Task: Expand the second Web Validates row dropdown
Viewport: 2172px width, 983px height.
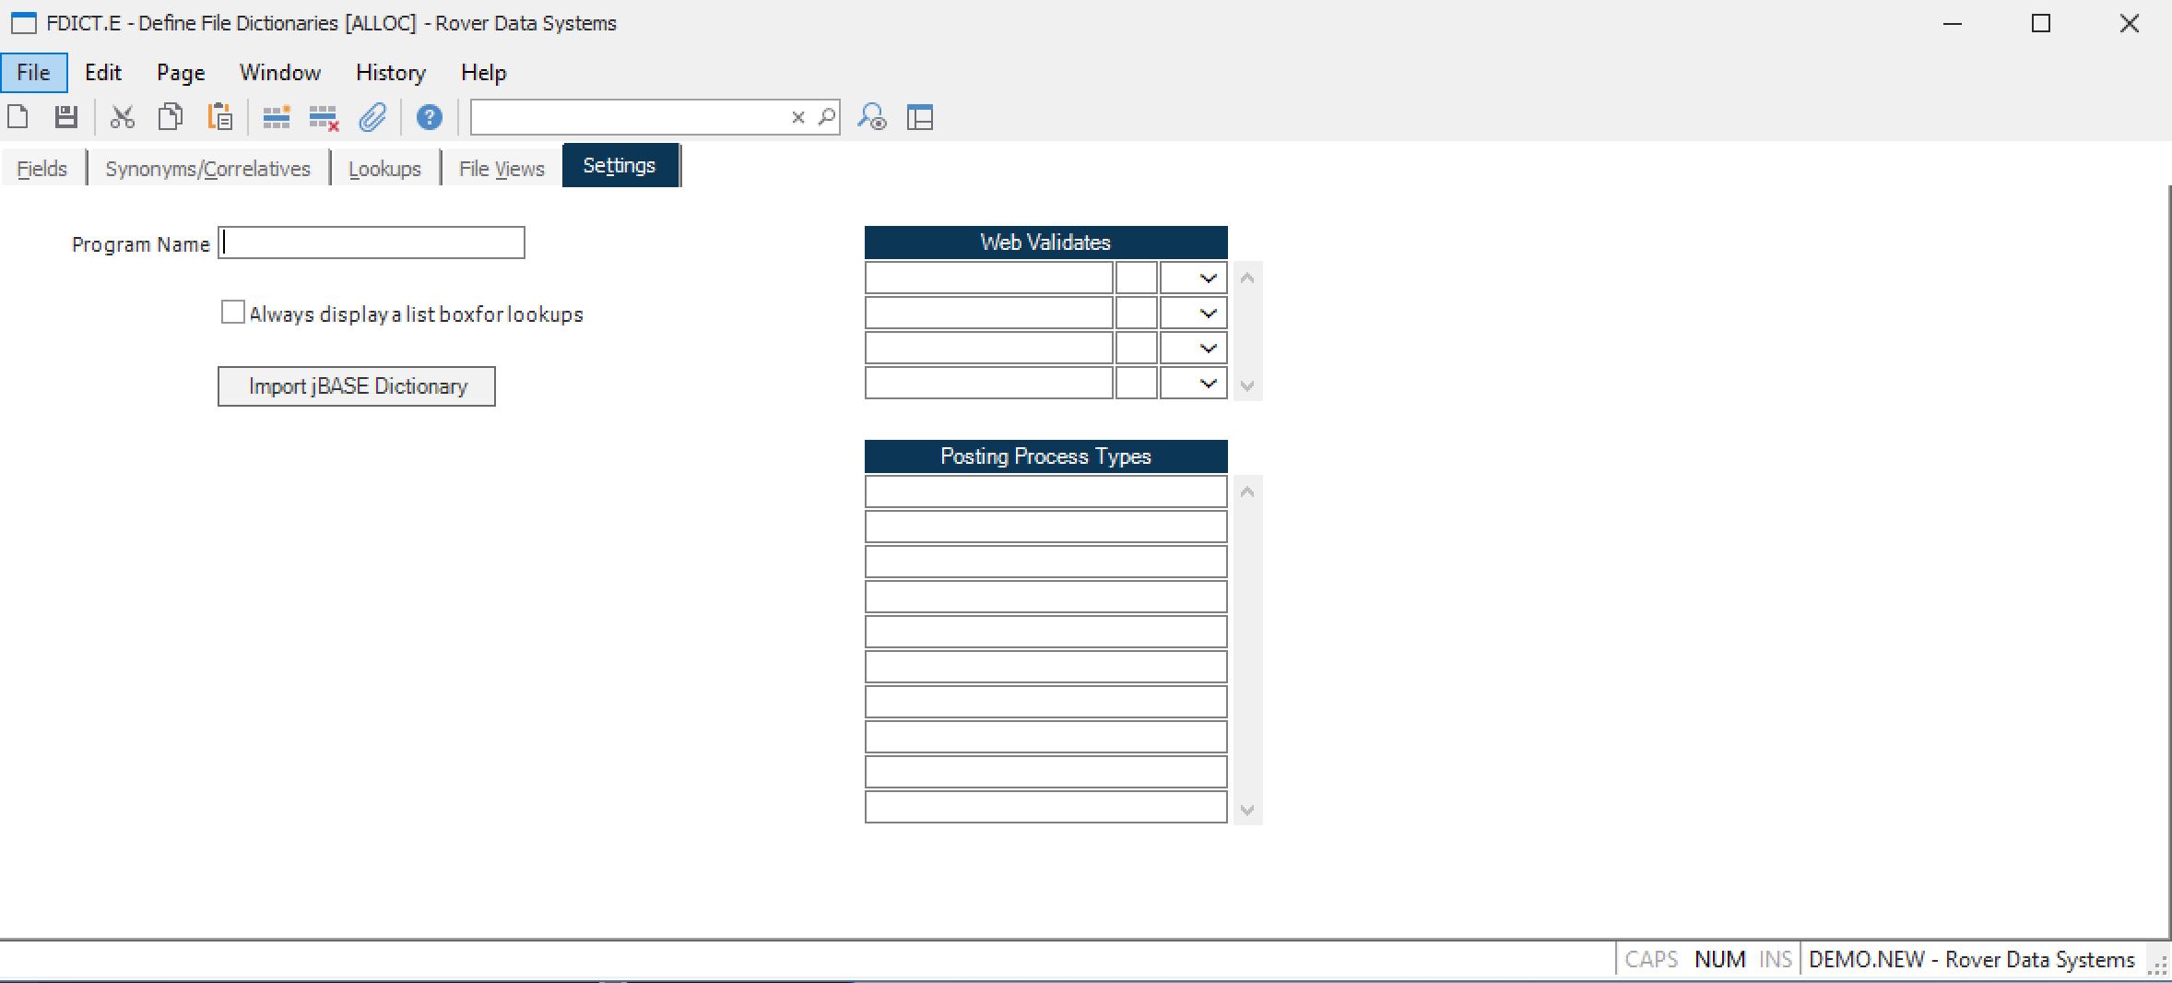Action: tap(1207, 314)
